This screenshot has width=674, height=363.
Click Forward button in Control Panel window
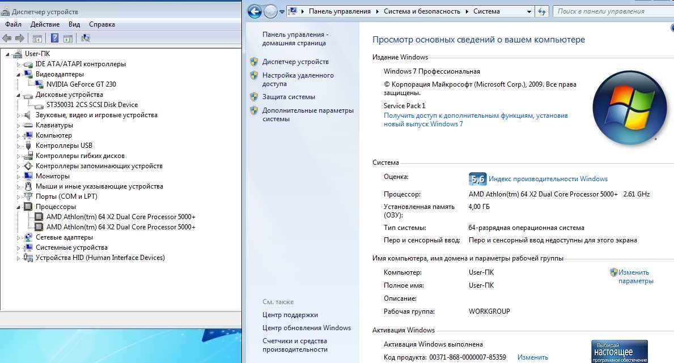click(270, 11)
